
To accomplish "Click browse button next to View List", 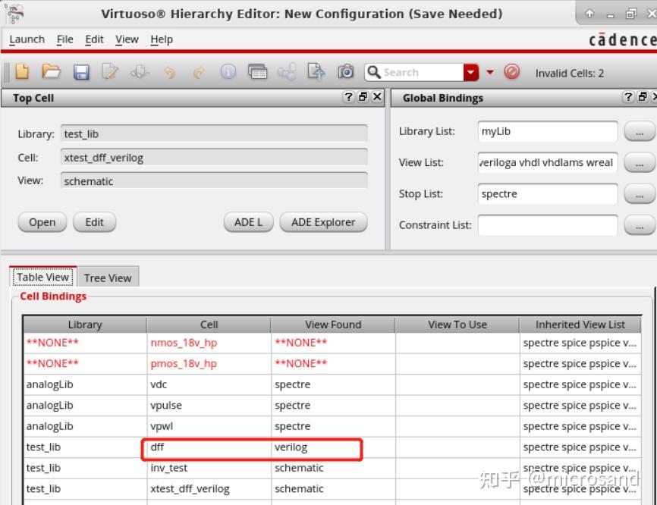I will (640, 162).
